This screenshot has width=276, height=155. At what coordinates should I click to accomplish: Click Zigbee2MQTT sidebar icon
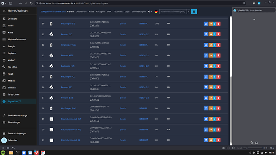click(x=4, y=101)
